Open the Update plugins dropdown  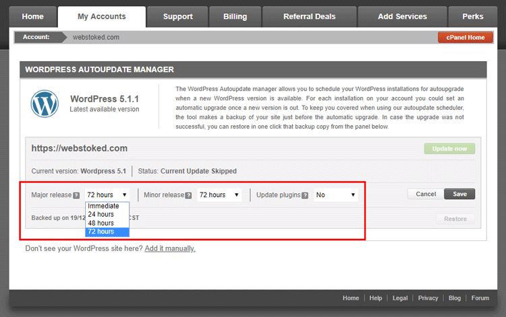point(336,195)
